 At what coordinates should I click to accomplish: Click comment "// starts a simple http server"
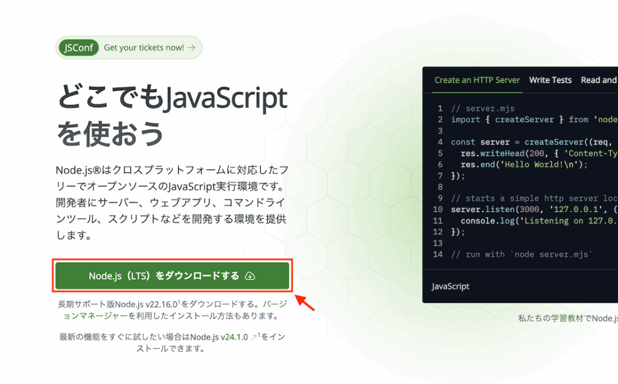pyautogui.click(x=535, y=198)
